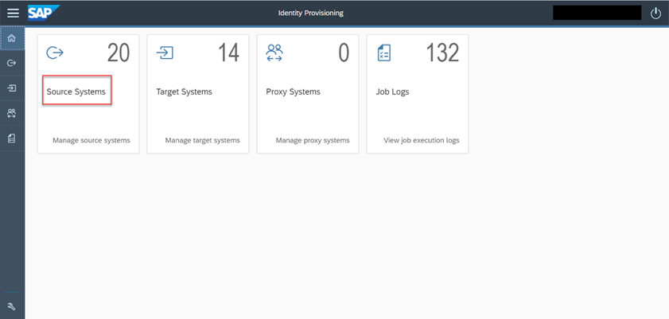The height and width of the screenshot is (319, 669).
Task: Click the power logout icon
Action: click(655, 14)
